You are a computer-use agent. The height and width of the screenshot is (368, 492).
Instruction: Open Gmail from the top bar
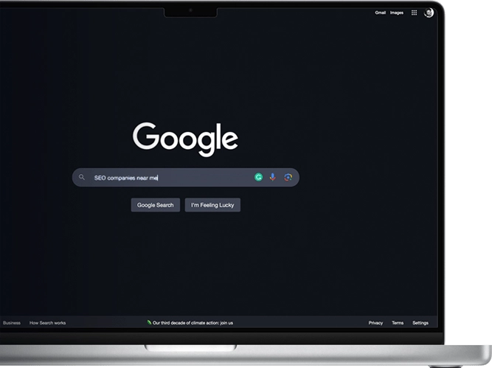coord(380,13)
